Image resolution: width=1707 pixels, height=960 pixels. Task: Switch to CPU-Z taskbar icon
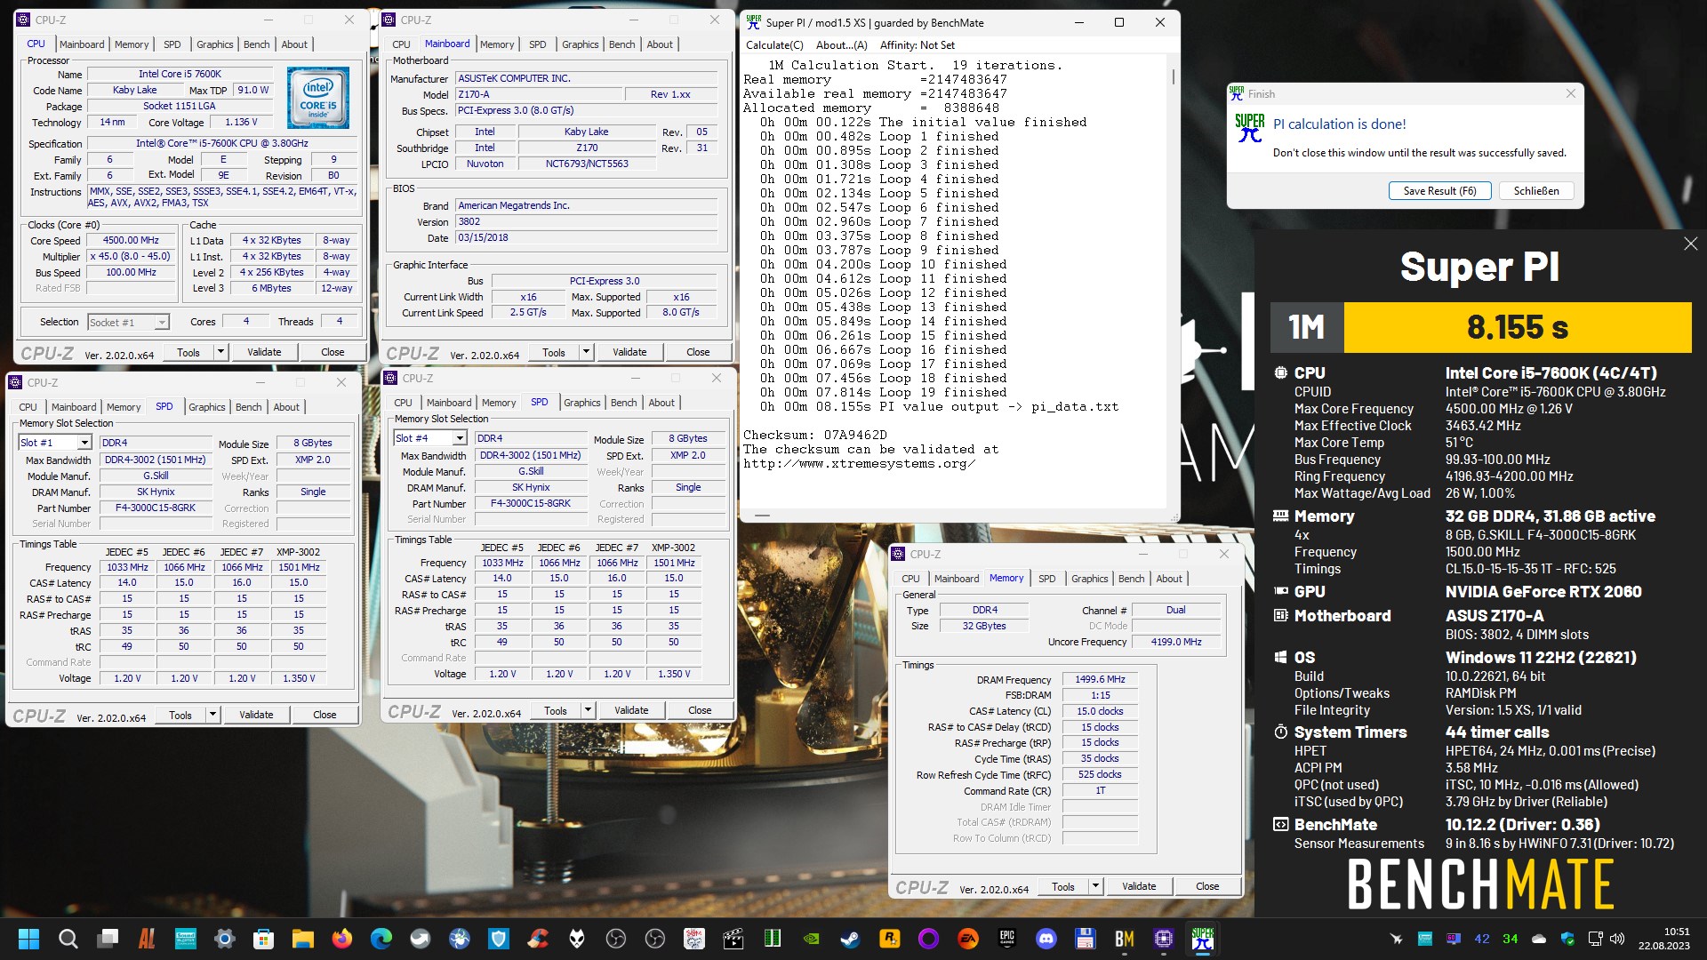coord(1163,939)
